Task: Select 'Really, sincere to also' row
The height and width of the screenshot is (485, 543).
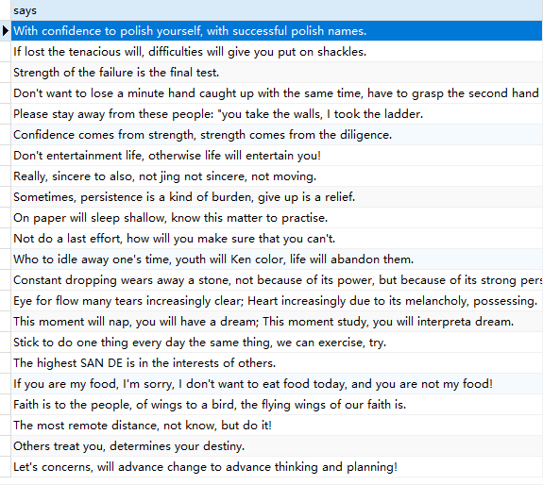Action: [277, 176]
